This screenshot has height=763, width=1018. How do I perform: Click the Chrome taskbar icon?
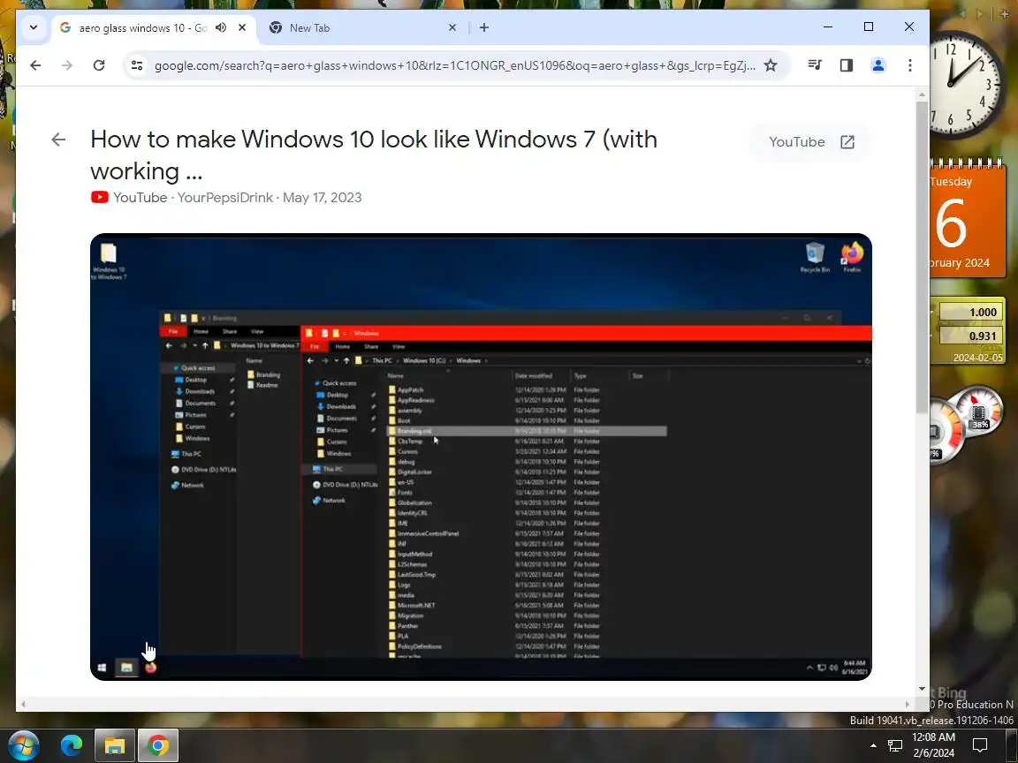click(x=158, y=745)
